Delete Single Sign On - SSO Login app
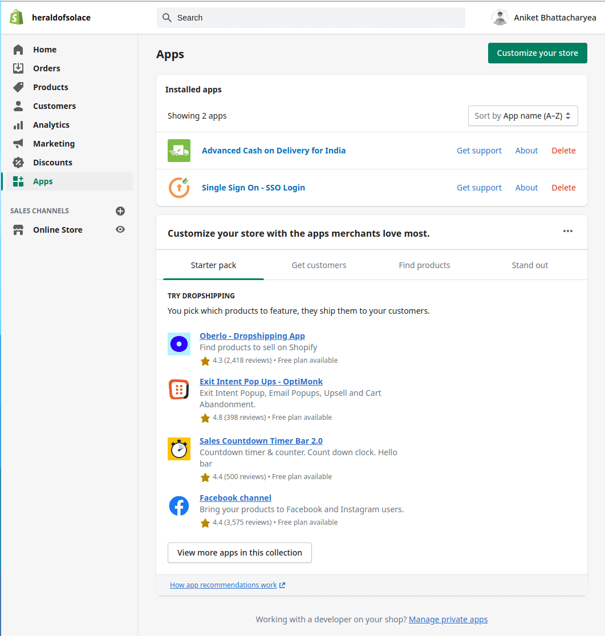This screenshot has width=605, height=636. (563, 188)
